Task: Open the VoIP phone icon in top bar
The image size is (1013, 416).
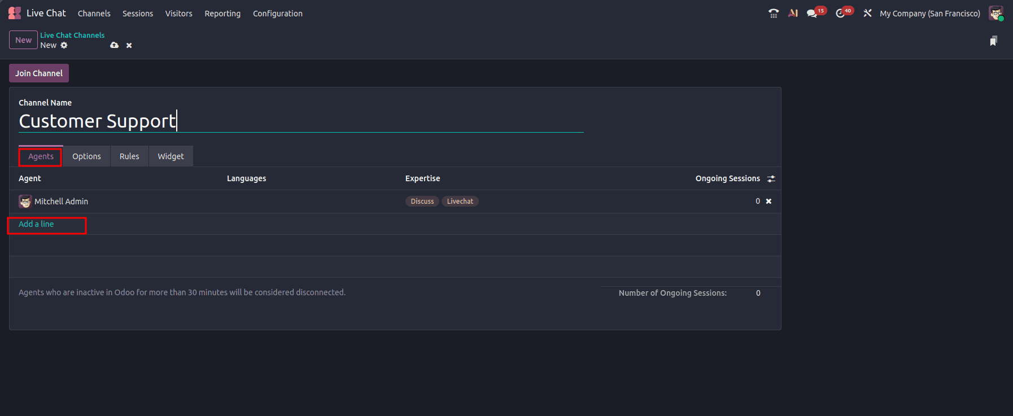Action: tap(774, 13)
